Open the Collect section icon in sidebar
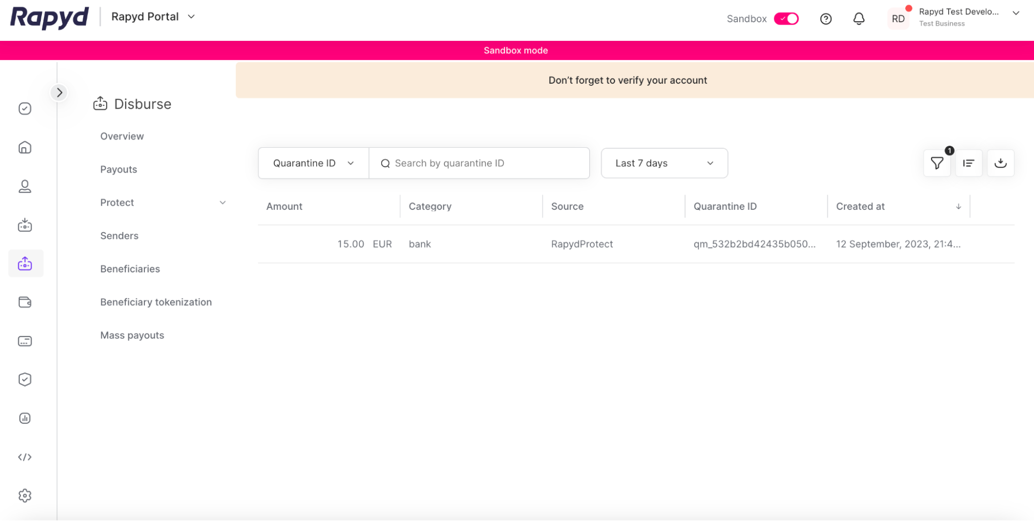1034x521 pixels. tap(24, 225)
